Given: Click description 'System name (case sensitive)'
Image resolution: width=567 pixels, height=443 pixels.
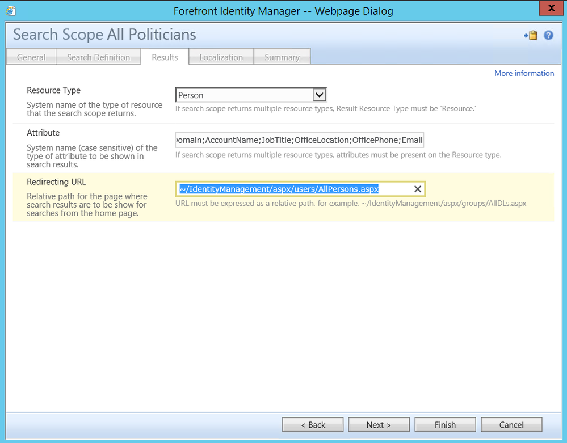Looking at the screenshot, I should point(92,156).
